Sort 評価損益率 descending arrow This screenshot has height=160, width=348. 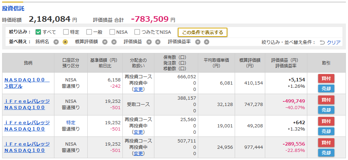pos(198,42)
